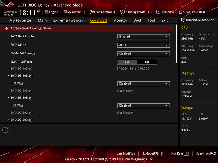Screen dimensions: 218x163
Task: Click Memory voltage value 1.192 V
Action: [203, 85]
